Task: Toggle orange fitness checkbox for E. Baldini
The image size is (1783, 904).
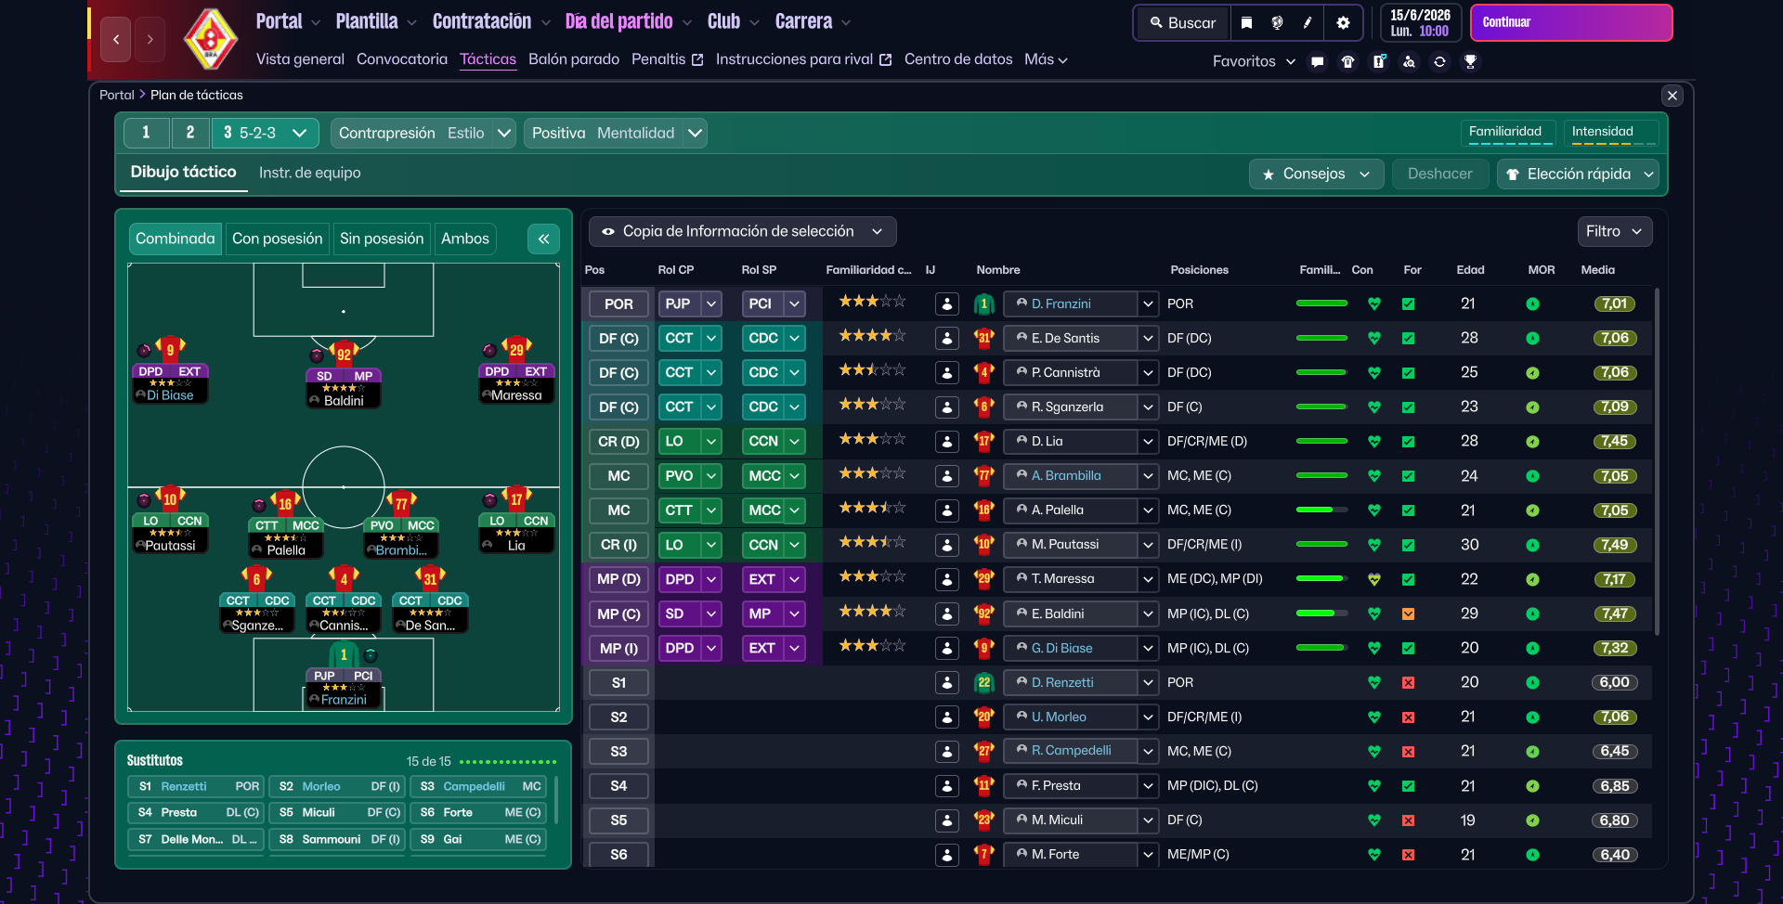Action: coord(1408,614)
